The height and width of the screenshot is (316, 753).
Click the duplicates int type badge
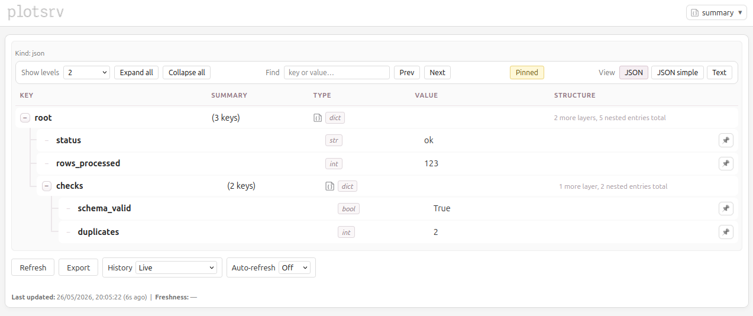click(x=346, y=232)
